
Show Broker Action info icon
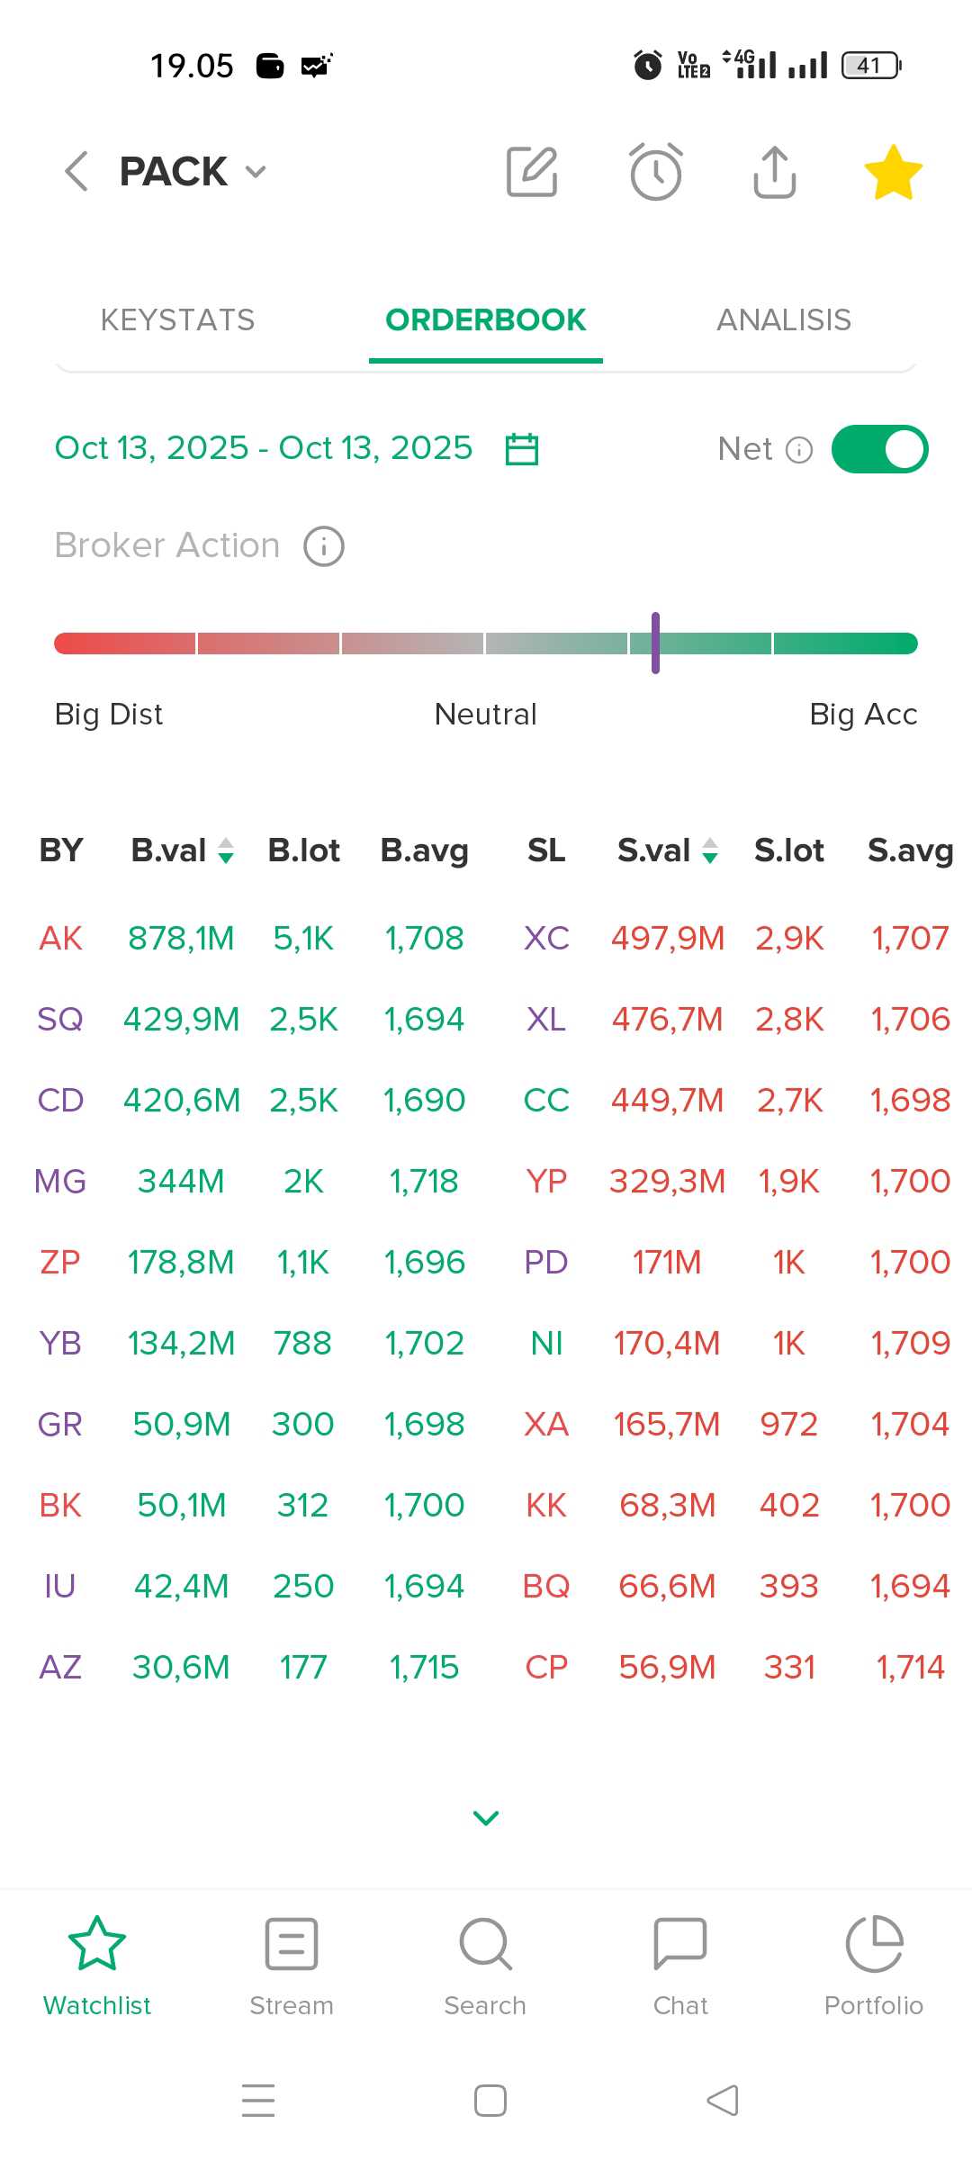[x=324, y=546]
